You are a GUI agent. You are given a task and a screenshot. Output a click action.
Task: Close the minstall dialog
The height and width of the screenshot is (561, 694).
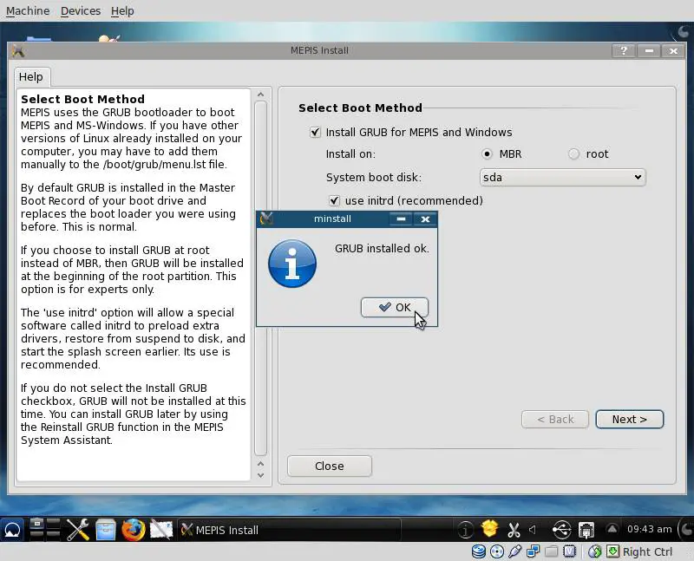[x=425, y=219]
